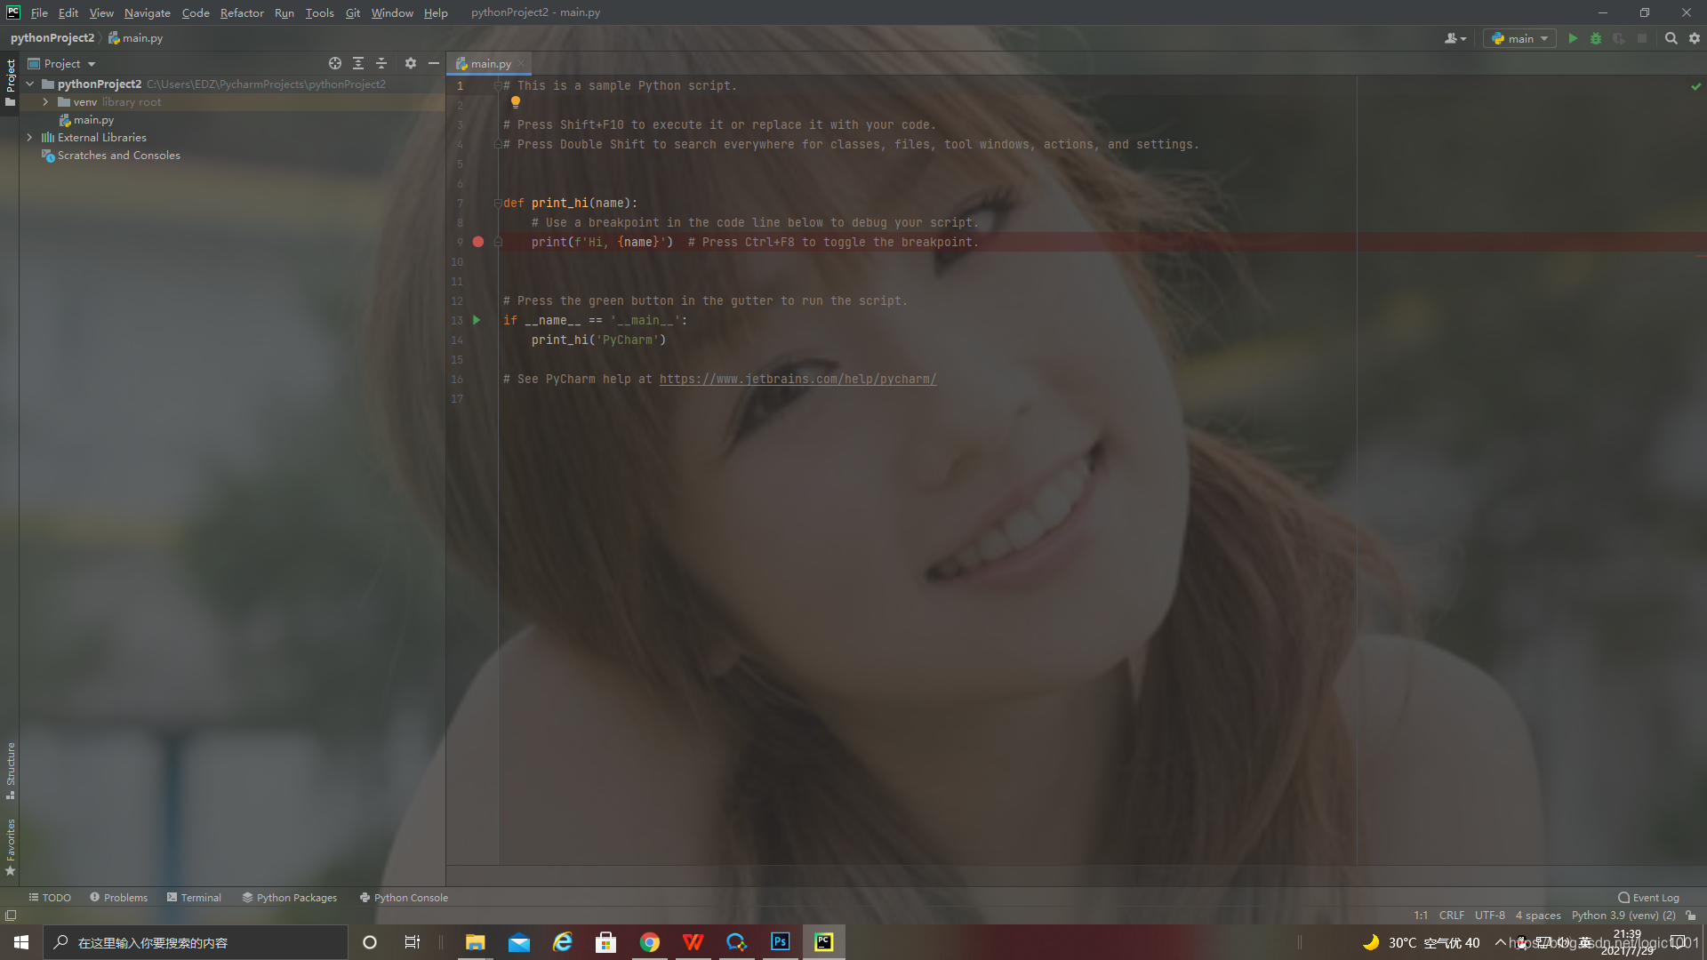
Task: Open the Refactor menu
Action: (x=242, y=12)
